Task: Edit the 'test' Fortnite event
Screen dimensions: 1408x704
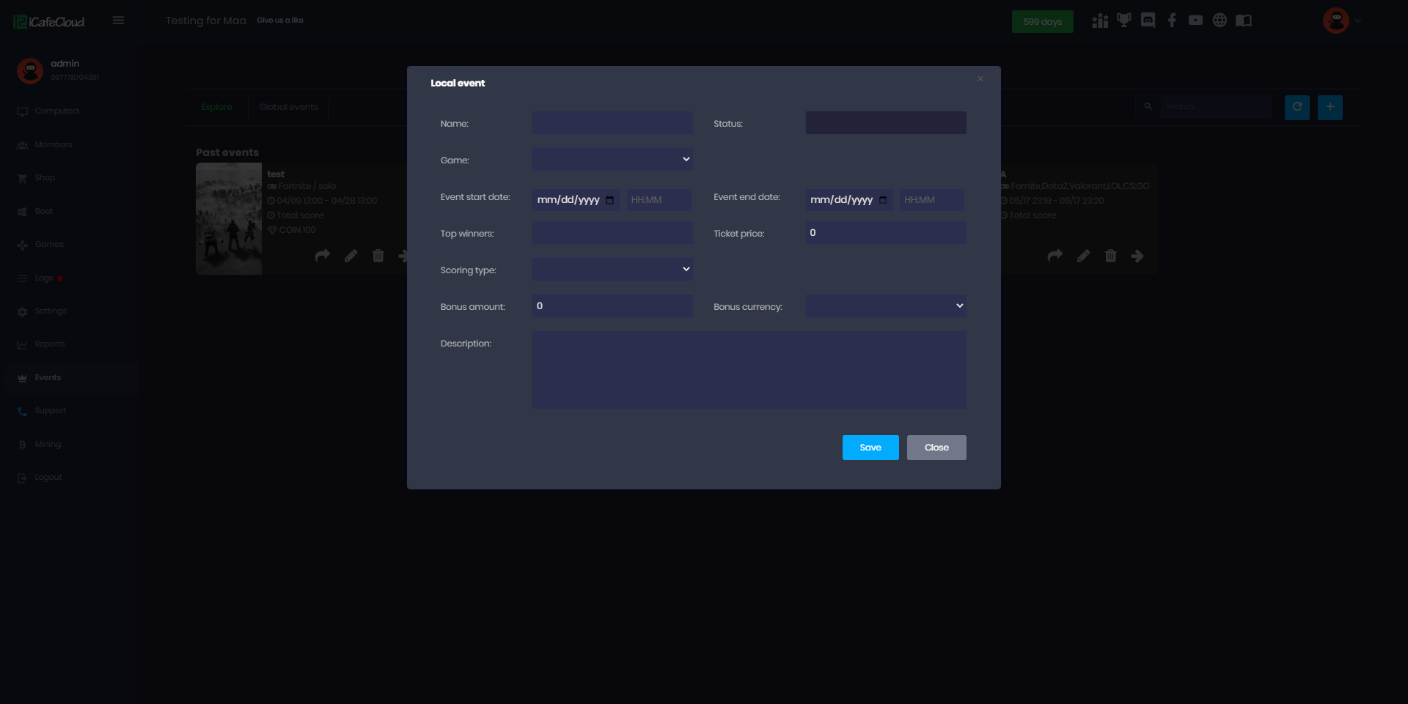Action: coord(351,256)
